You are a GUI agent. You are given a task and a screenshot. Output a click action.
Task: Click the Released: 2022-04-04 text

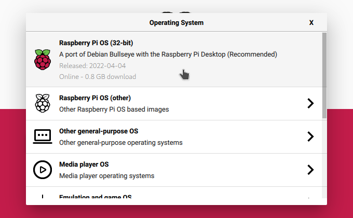tap(92, 66)
